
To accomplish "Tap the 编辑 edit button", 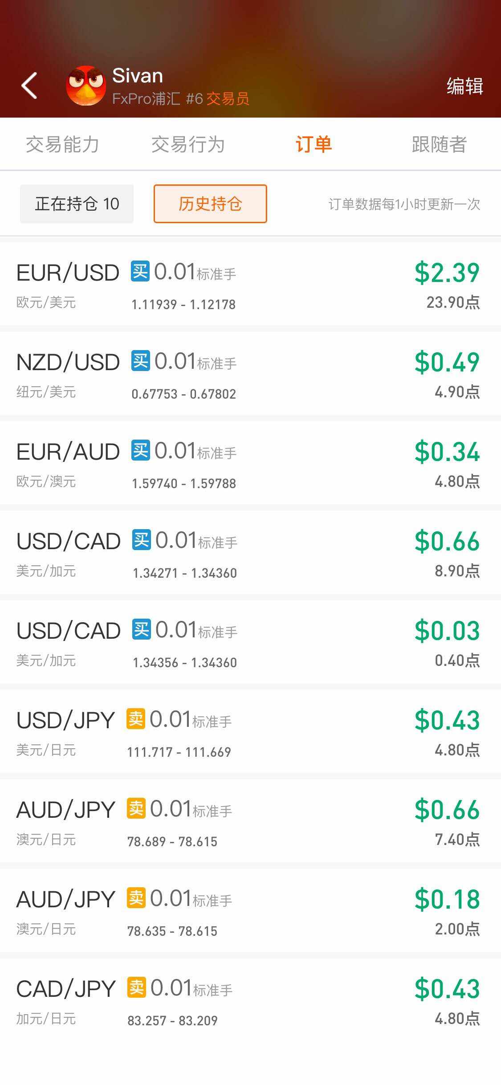I will [464, 86].
